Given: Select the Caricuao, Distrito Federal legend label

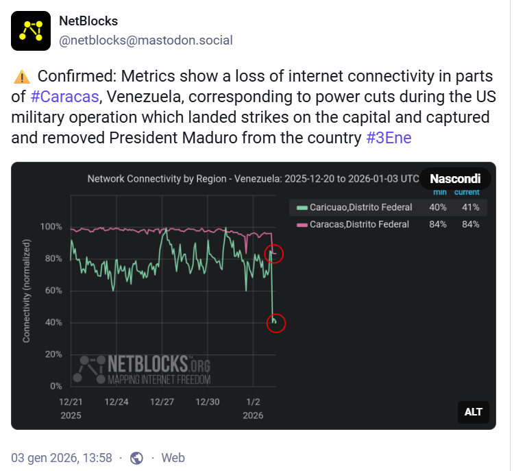Looking at the screenshot, I should [360, 207].
